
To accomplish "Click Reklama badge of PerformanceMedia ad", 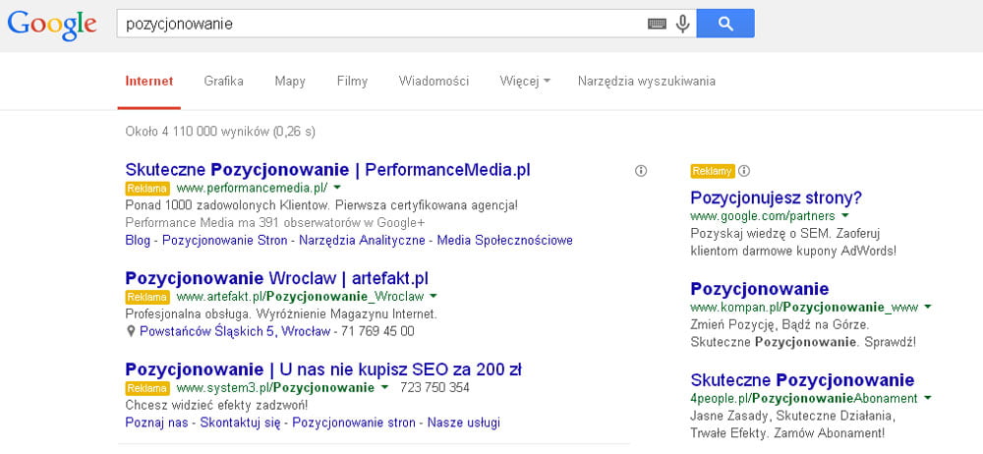I will point(147,188).
